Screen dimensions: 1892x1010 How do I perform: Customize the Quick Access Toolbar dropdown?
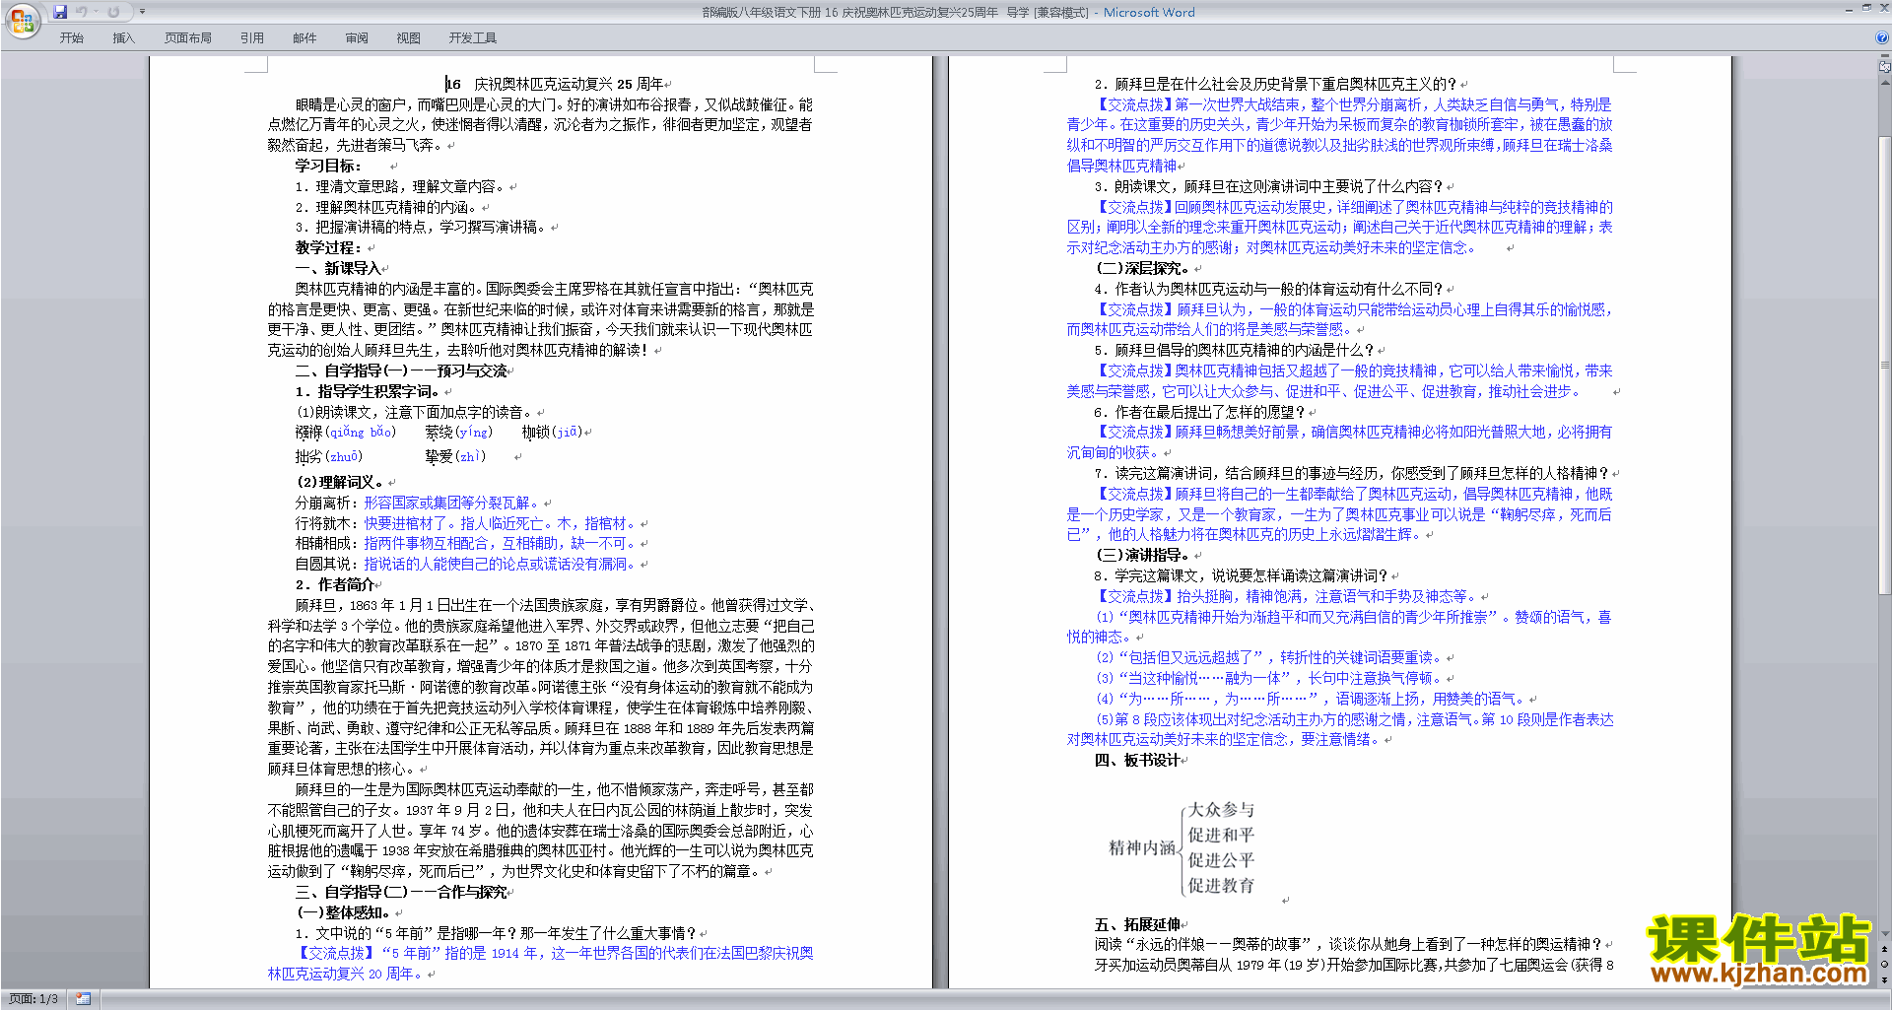[142, 12]
